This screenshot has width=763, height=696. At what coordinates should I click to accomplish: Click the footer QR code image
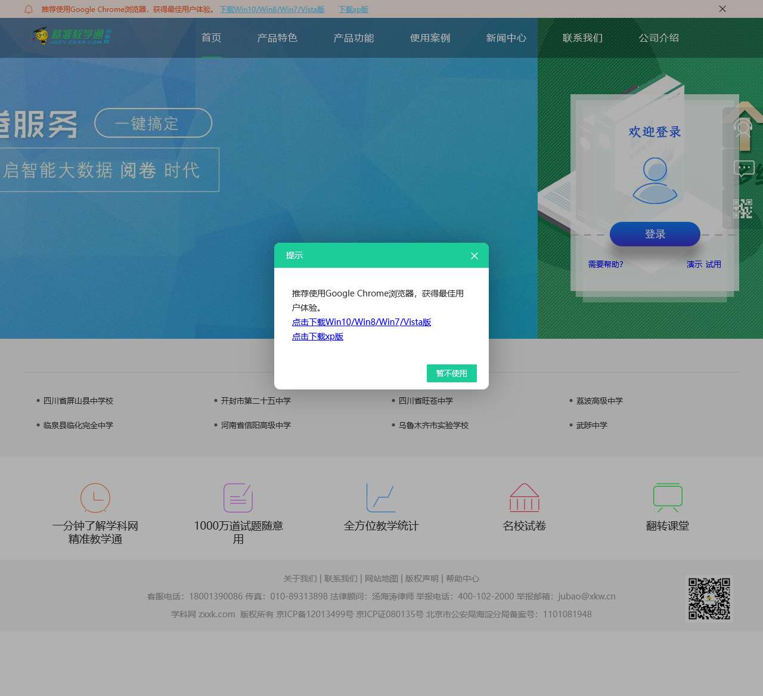click(x=709, y=598)
